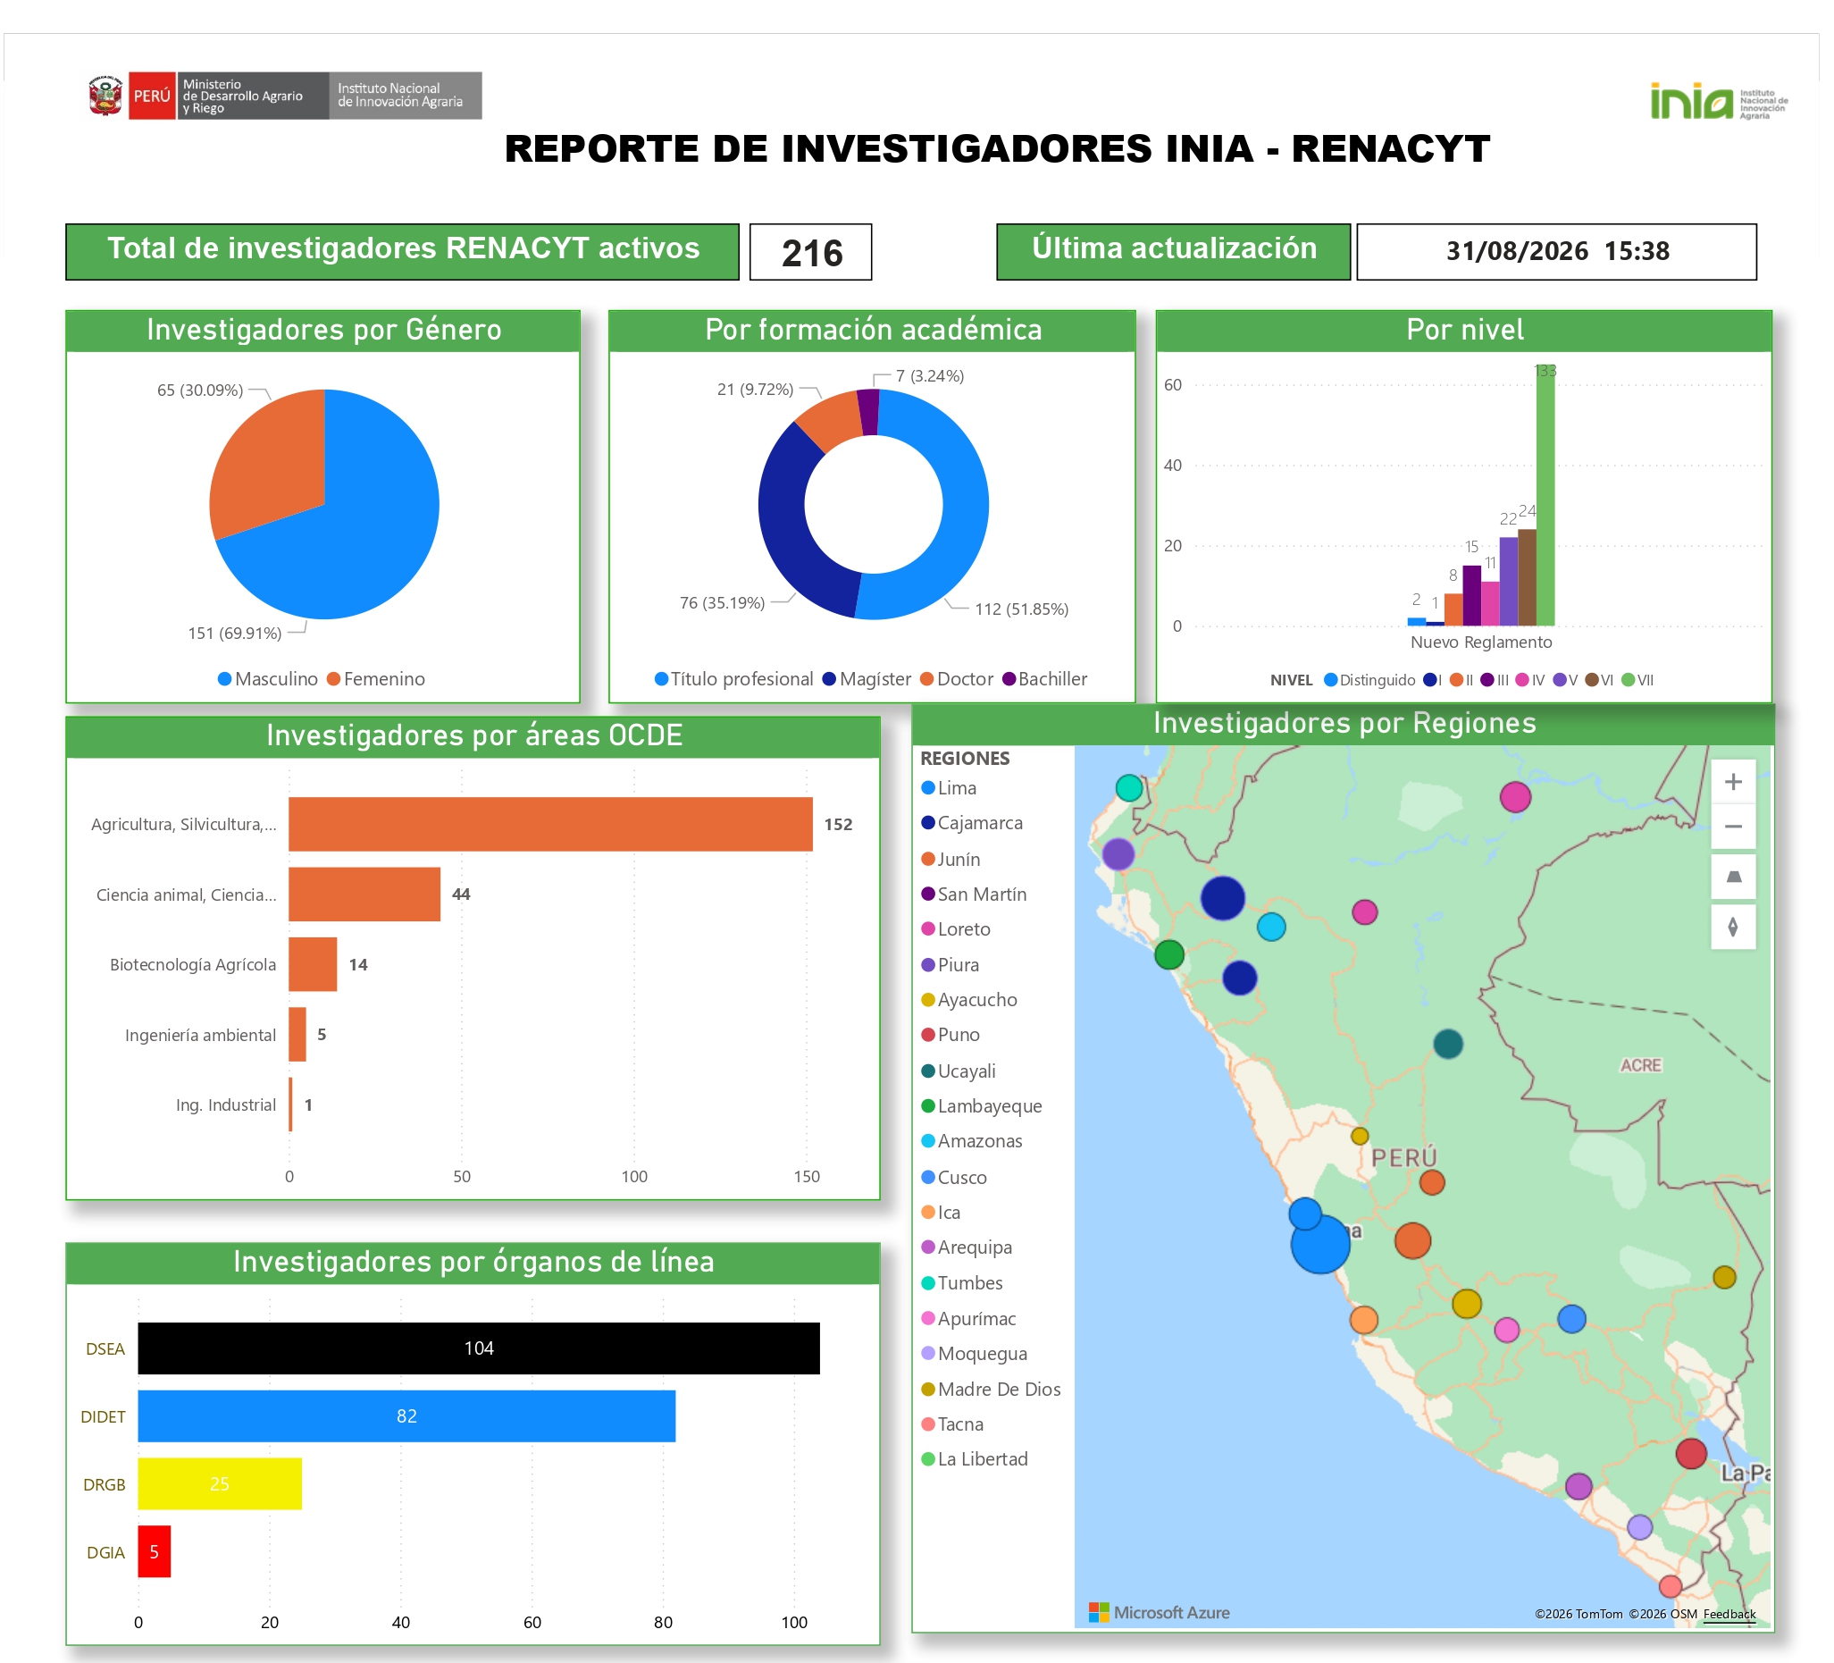Image resolution: width=1834 pixels, height=1663 pixels.
Task: Click the San Martín legend entry
Action: click(974, 894)
